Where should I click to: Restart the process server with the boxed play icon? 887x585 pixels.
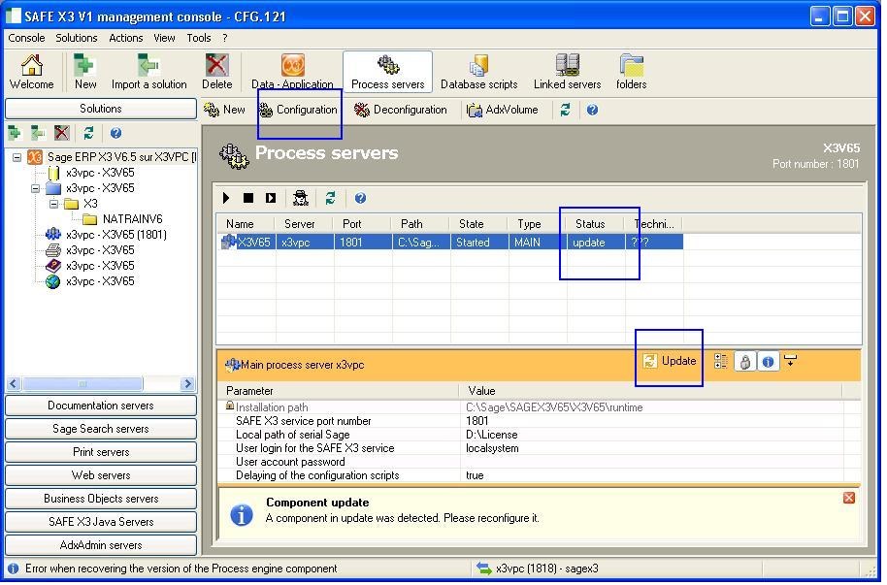click(x=271, y=198)
